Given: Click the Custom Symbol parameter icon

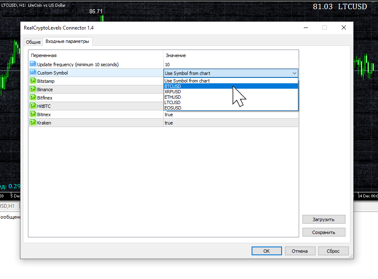Looking at the screenshot, I should click(x=33, y=72).
